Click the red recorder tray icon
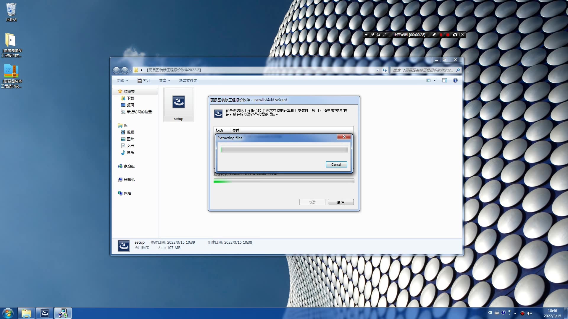This screenshot has width=568, height=319. pyautogui.click(x=522, y=313)
